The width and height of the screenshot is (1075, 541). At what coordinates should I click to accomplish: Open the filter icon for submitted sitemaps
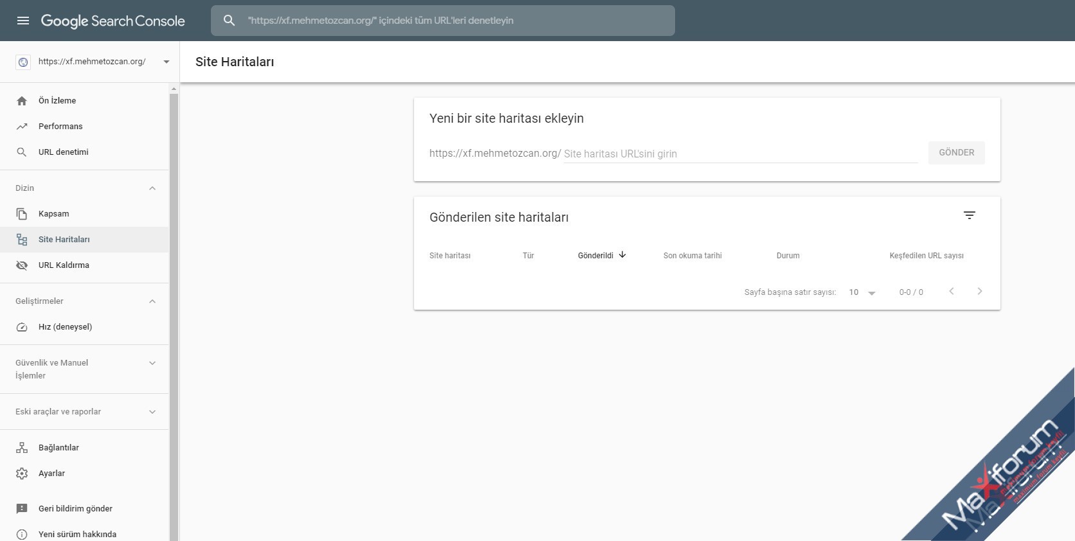970,215
